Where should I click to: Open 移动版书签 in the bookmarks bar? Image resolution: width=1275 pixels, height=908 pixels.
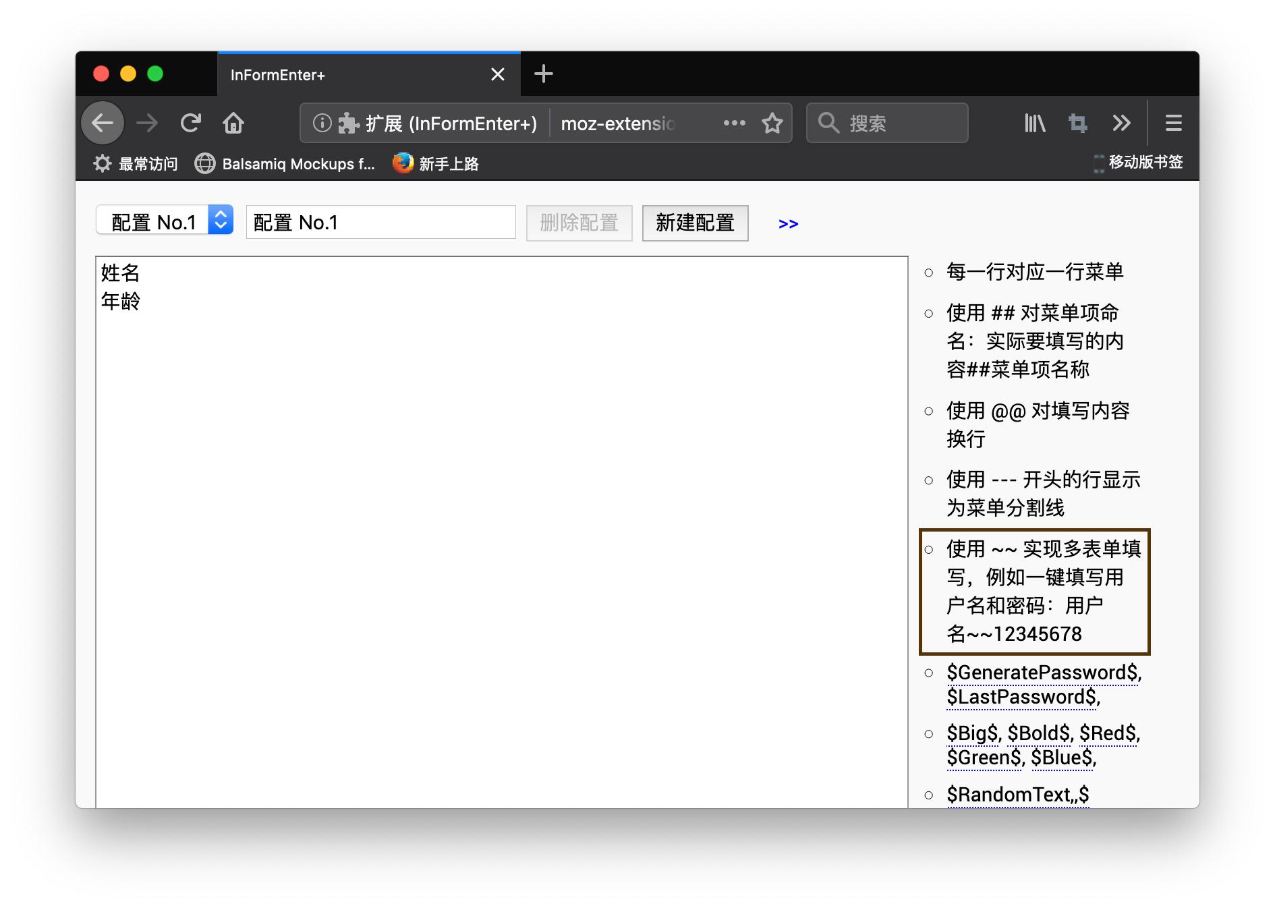pyautogui.click(x=1145, y=163)
